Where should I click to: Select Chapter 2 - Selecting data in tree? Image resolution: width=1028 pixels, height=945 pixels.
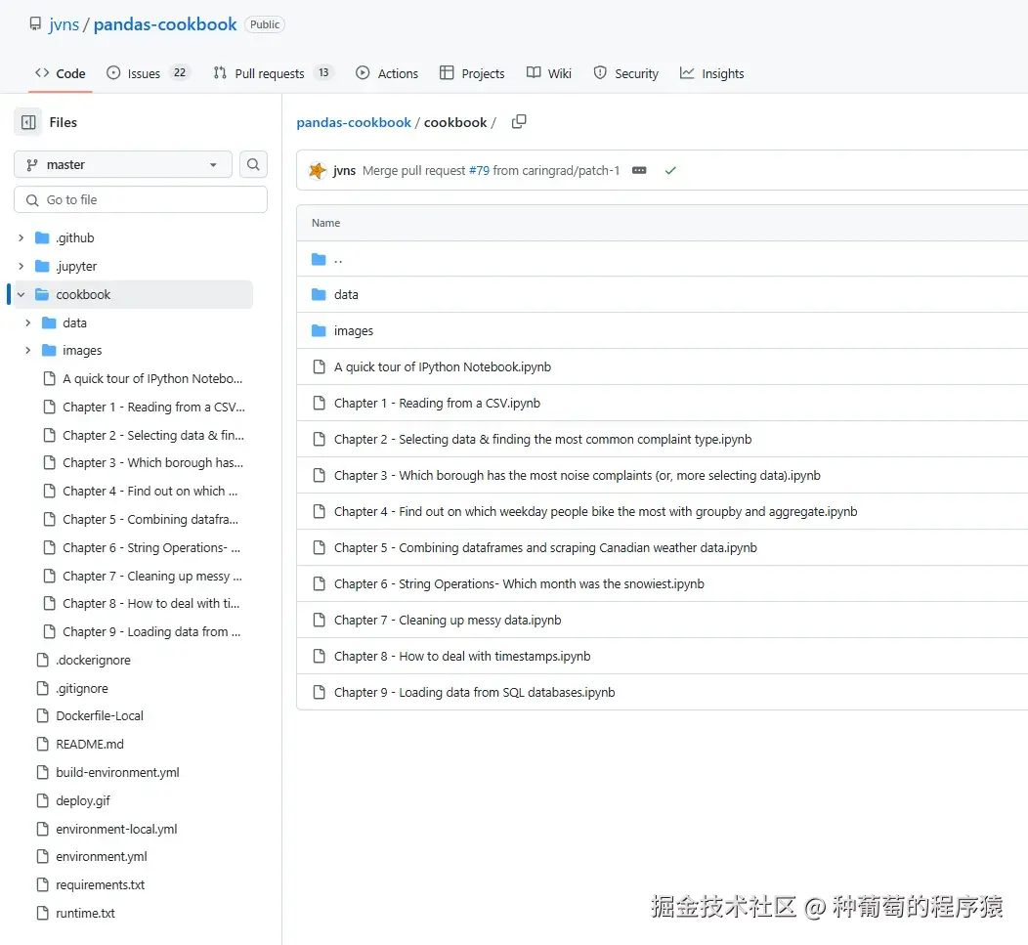point(152,435)
